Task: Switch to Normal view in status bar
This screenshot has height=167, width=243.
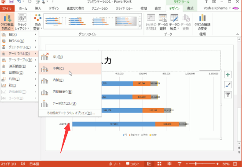Action: pyautogui.click(x=149, y=164)
